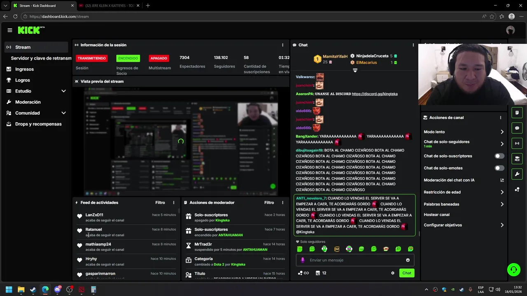Click the camera panel icon in right rail
527x296 pixels.
[x=517, y=159]
